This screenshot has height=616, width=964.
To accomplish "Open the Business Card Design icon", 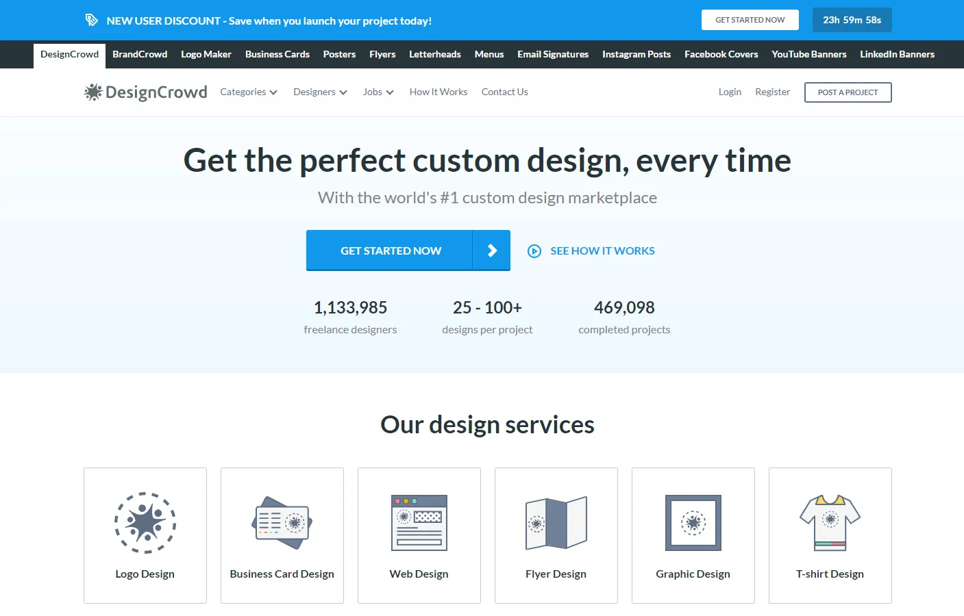I will click(282, 522).
